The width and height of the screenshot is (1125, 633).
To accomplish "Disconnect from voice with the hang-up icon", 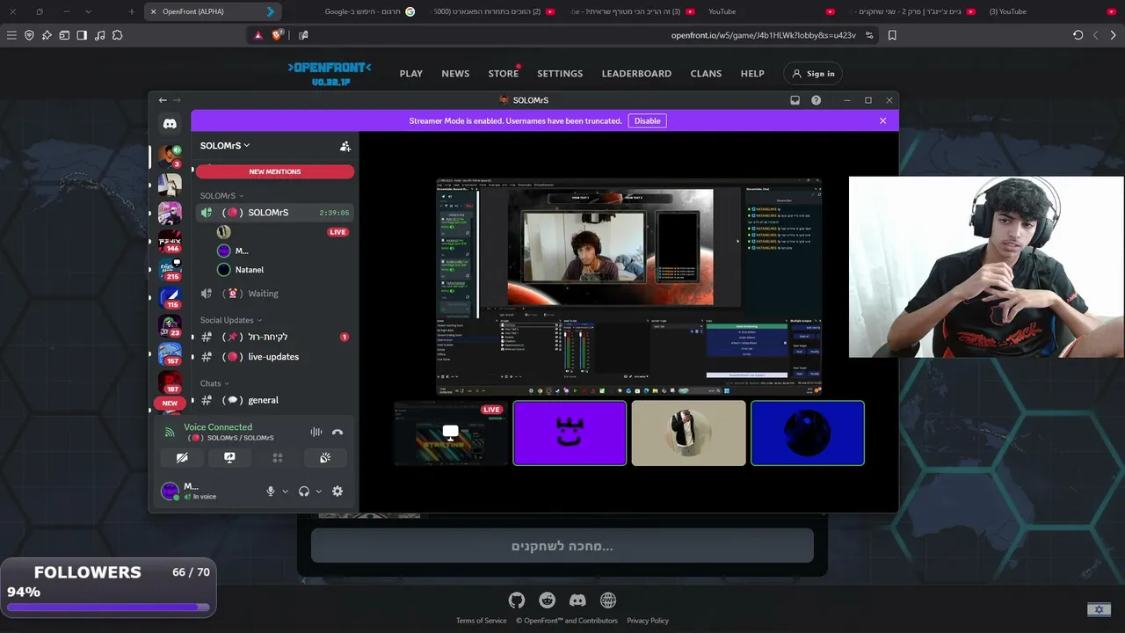I will [x=337, y=432].
